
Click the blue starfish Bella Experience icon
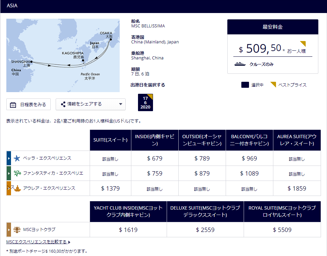pos(17,158)
